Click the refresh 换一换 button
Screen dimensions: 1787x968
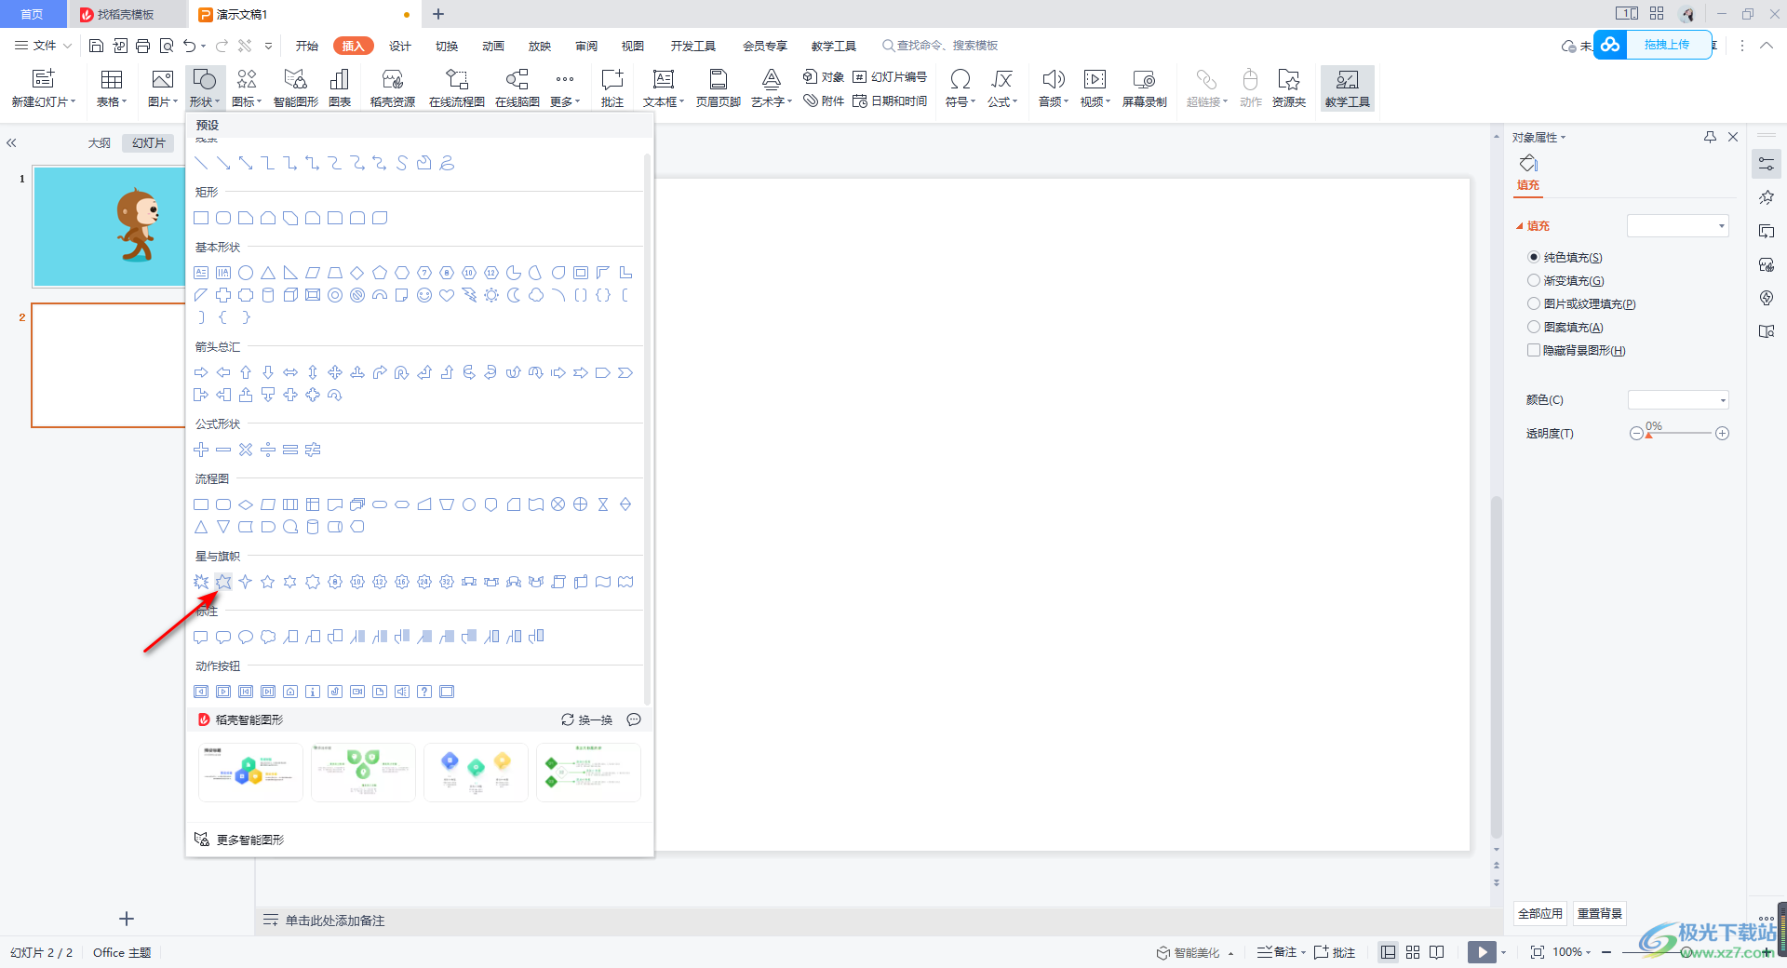[586, 719]
